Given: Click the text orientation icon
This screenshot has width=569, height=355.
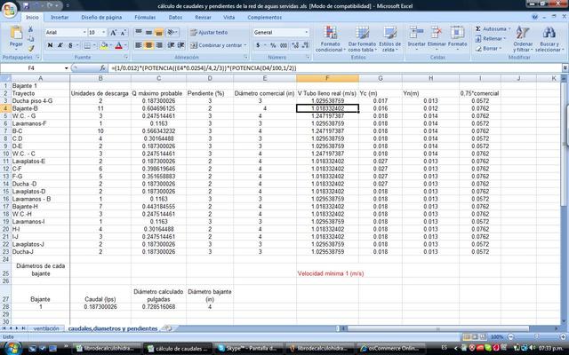Looking at the screenshot, I should point(172,33).
